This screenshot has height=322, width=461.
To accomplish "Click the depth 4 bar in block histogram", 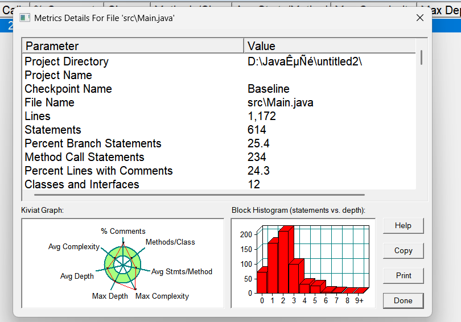I will tap(305, 288).
